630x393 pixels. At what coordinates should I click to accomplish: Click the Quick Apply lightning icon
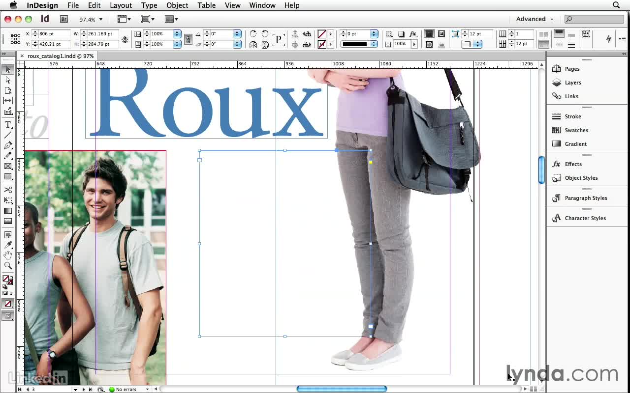(609, 39)
